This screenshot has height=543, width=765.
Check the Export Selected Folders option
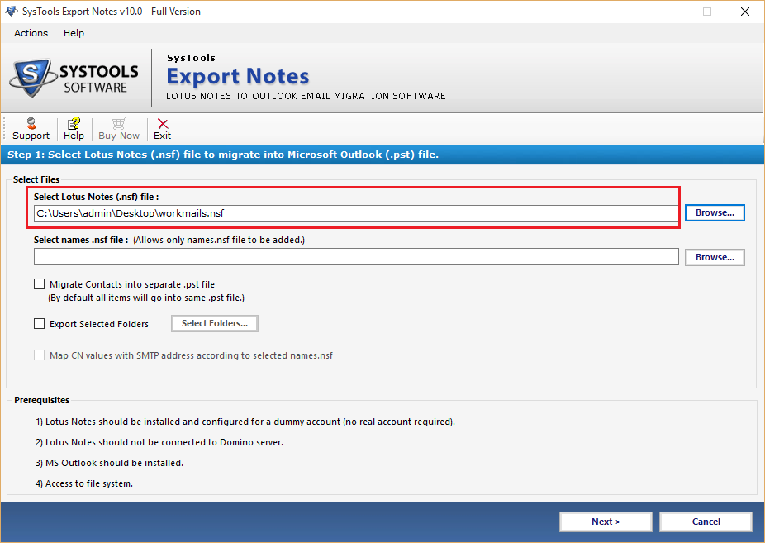click(40, 323)
